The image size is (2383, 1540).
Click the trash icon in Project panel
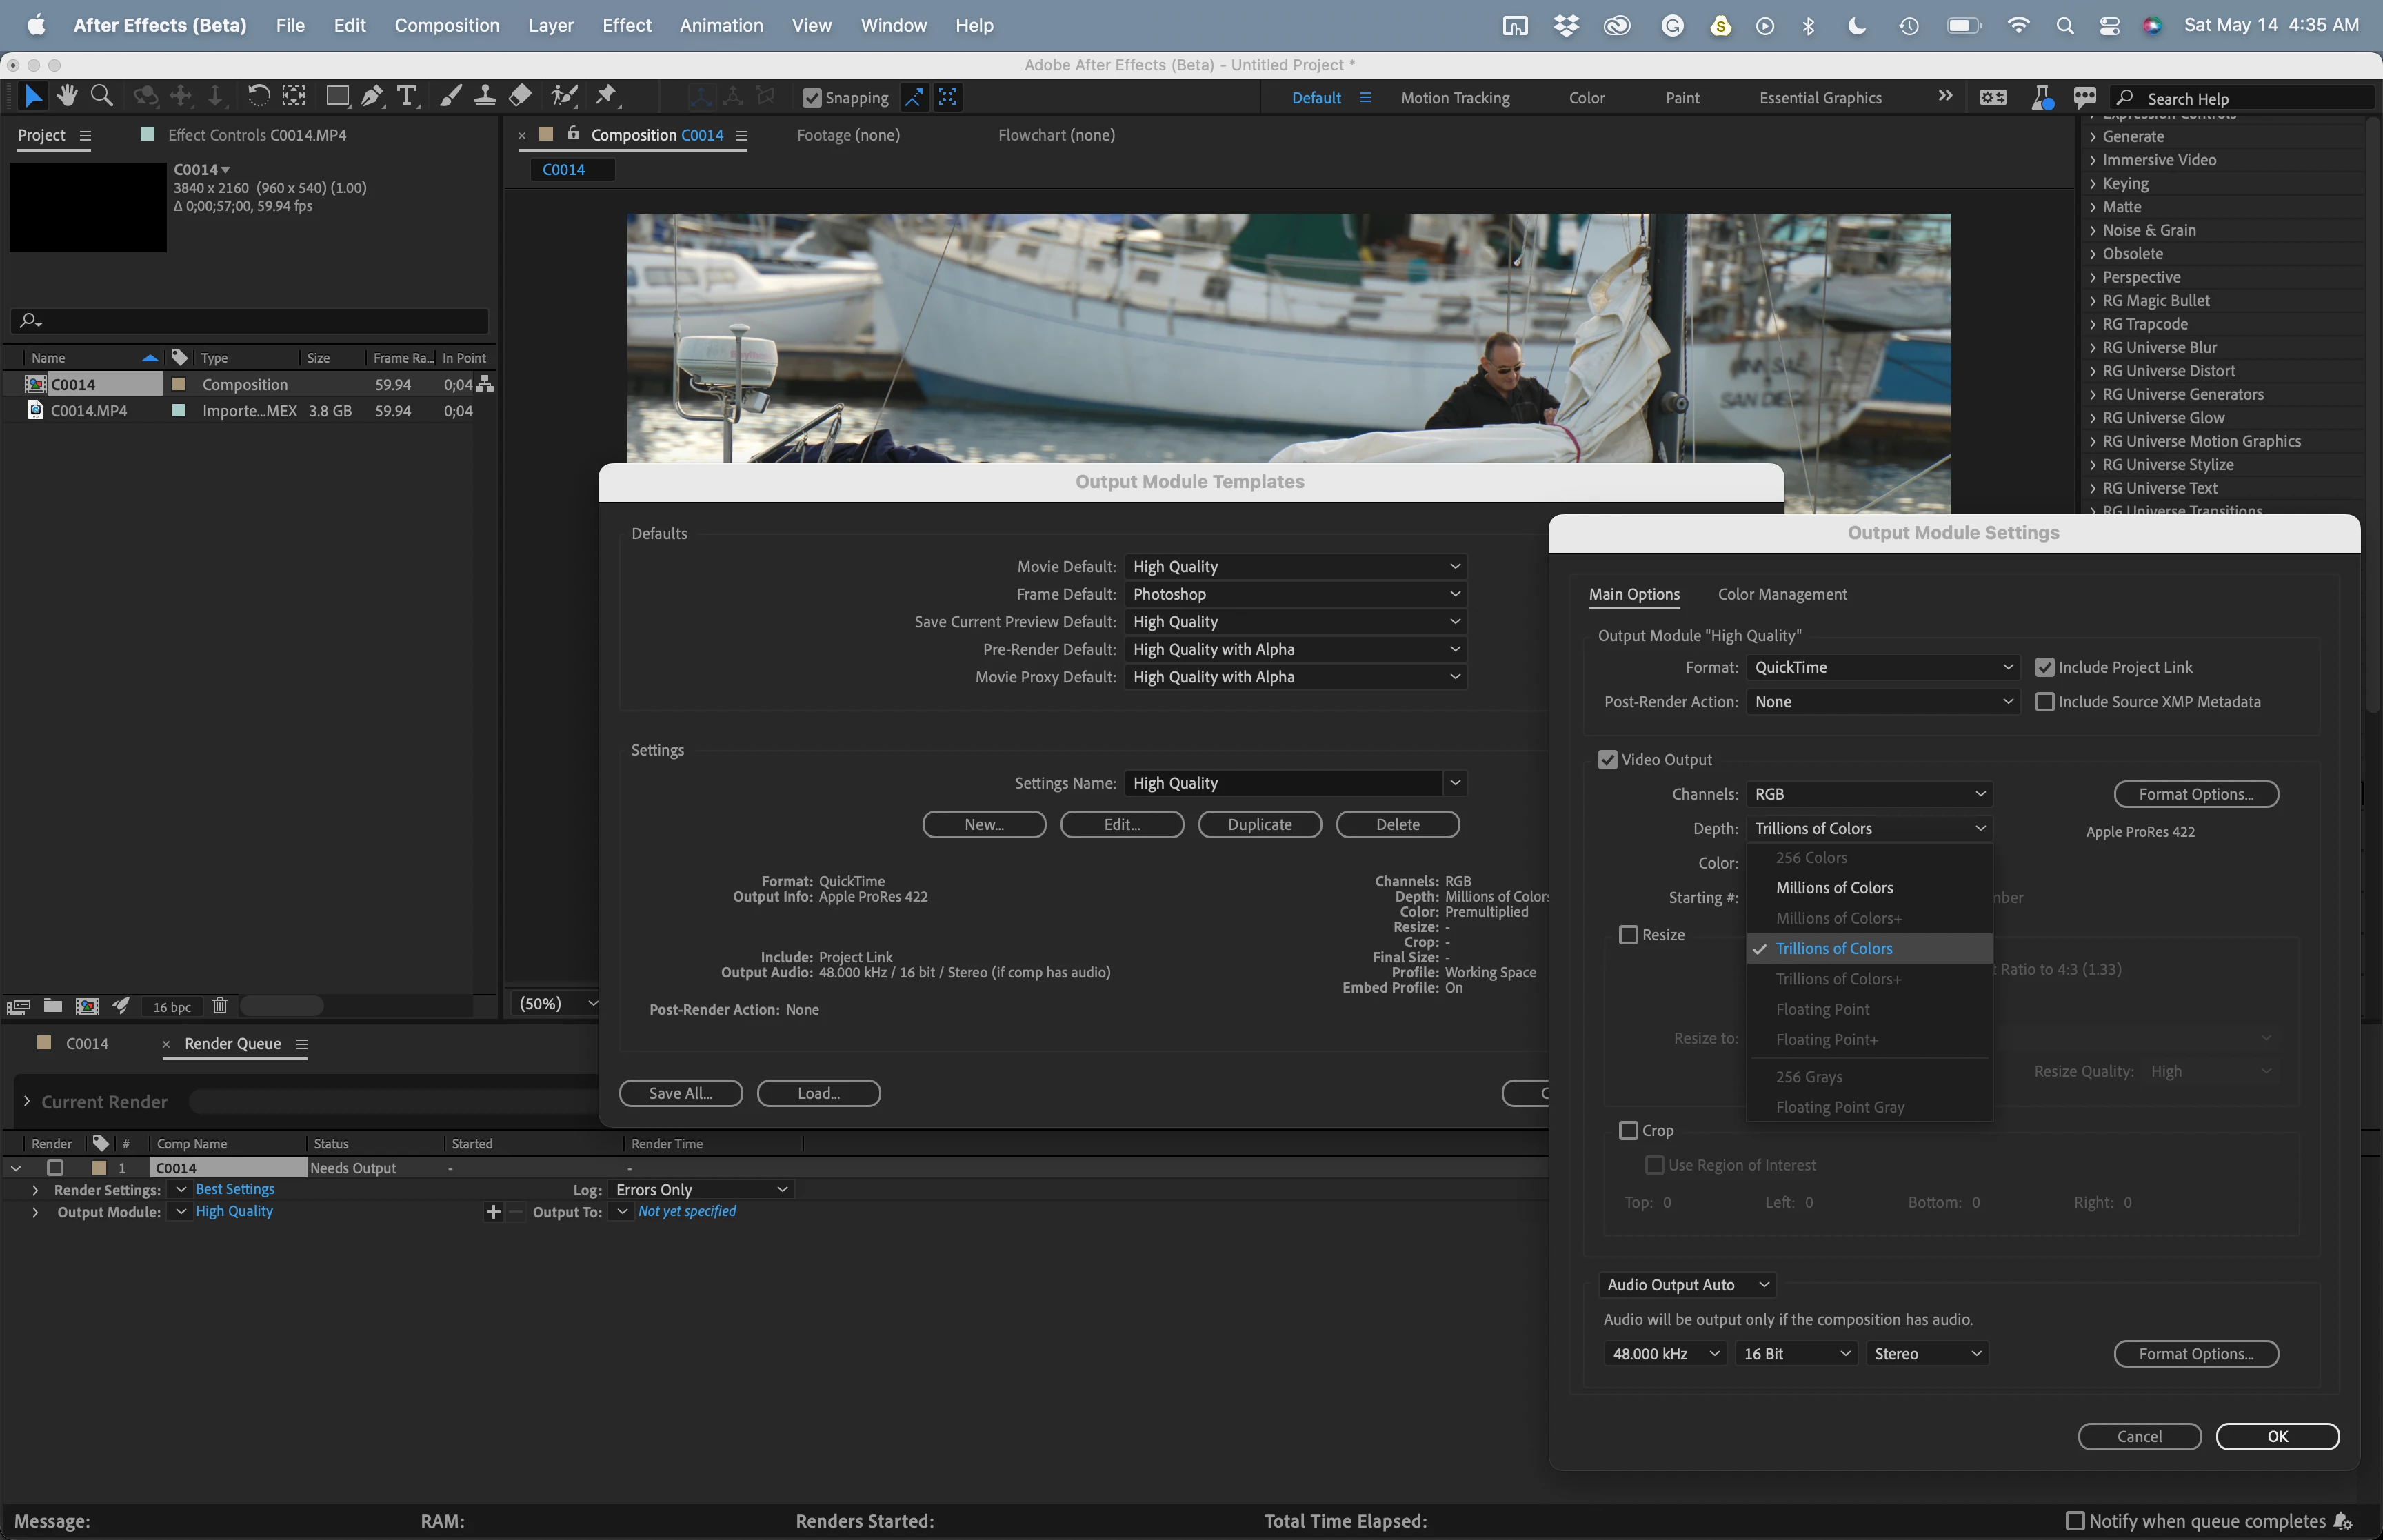pos(220,1006)
